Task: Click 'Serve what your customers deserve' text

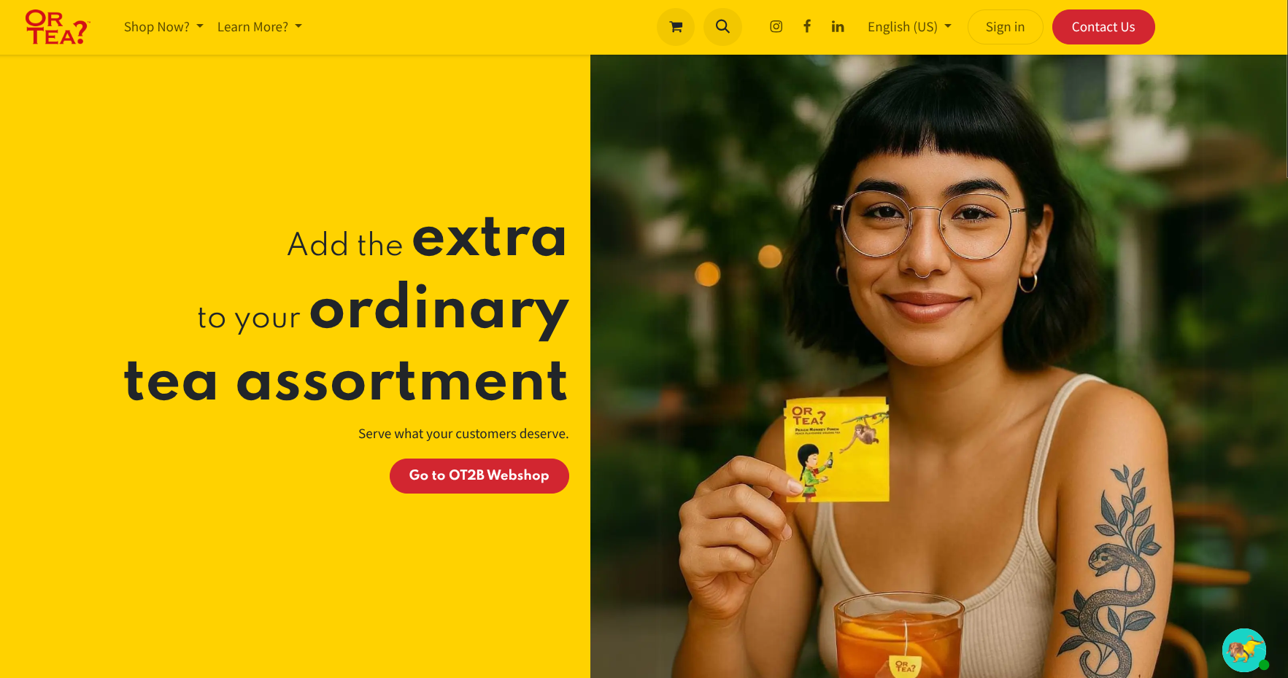Action: 463,434
